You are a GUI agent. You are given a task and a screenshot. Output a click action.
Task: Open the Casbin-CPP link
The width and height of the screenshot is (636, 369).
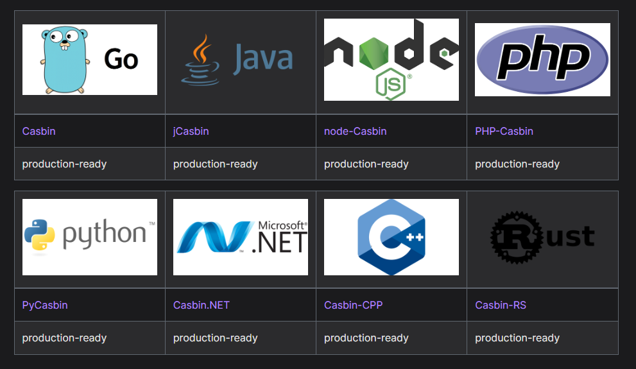pyautogui.click(x=353, y=305)
